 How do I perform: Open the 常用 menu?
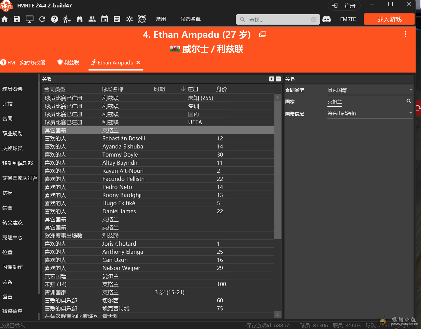pyautogui.click(x=161, y=19)
